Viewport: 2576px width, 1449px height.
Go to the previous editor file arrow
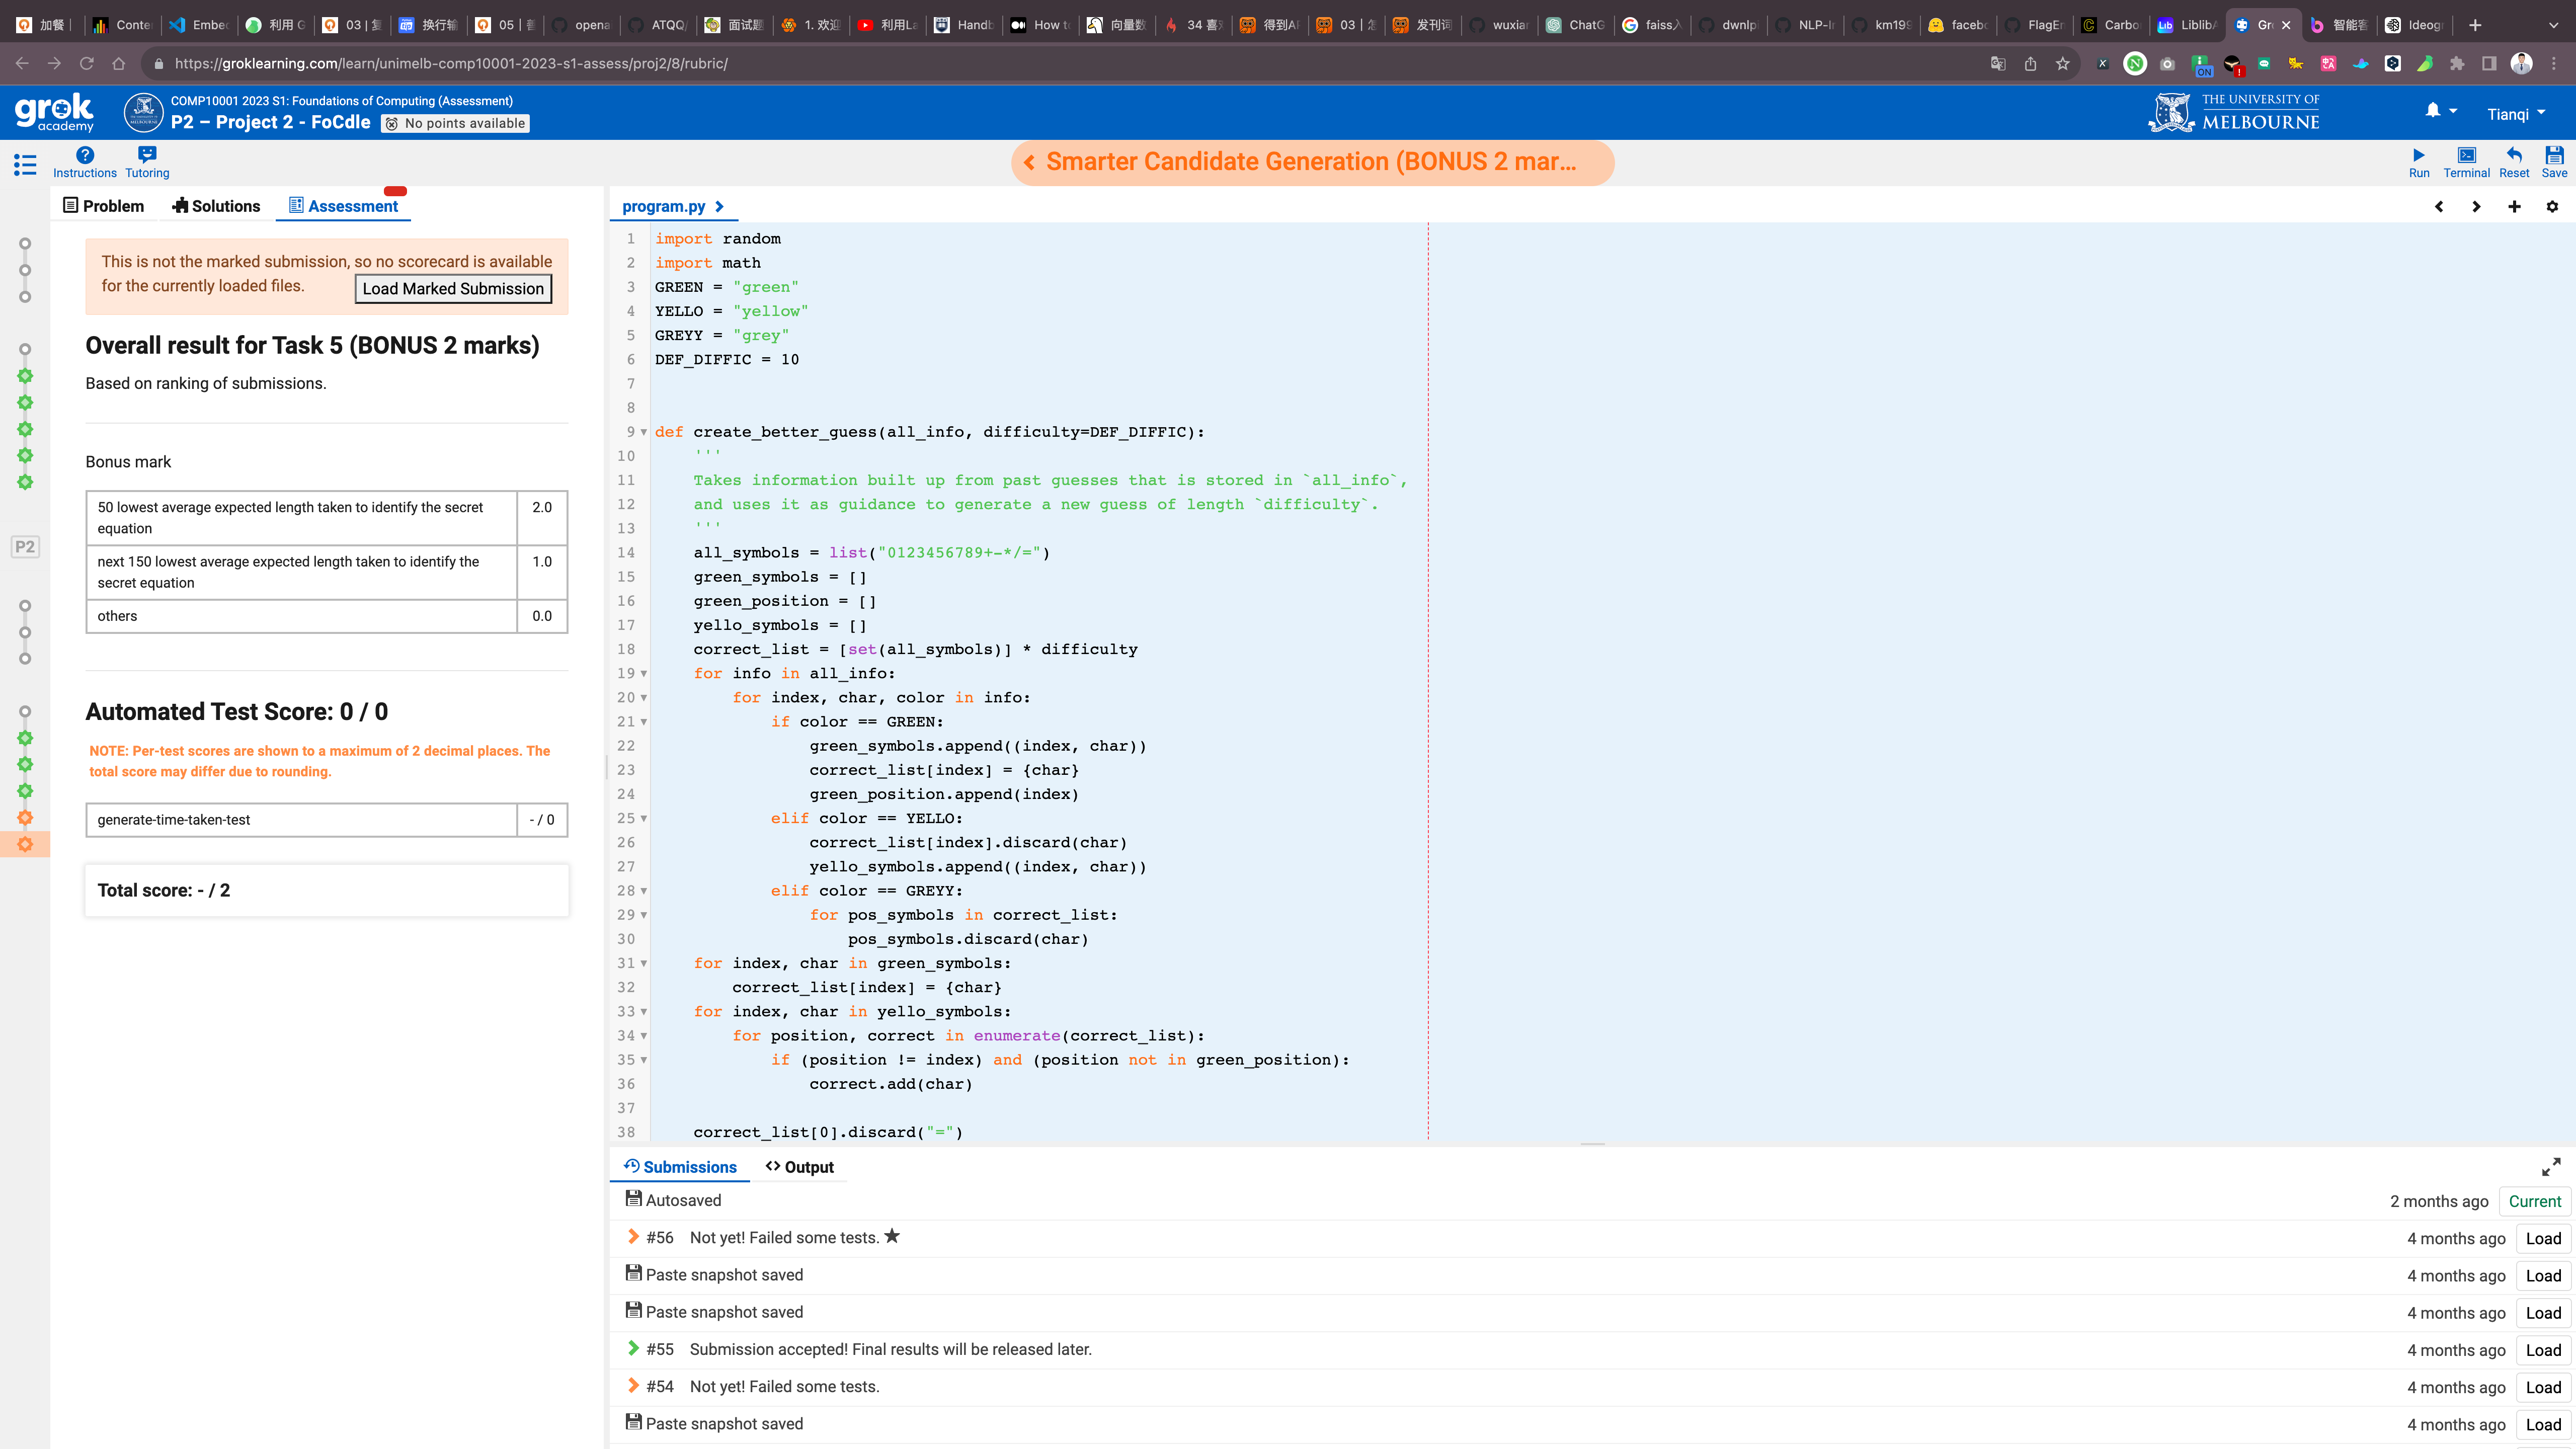[x=2439, y=207]
